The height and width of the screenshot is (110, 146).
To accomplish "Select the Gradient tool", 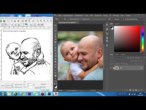I will tap(55, 56).
